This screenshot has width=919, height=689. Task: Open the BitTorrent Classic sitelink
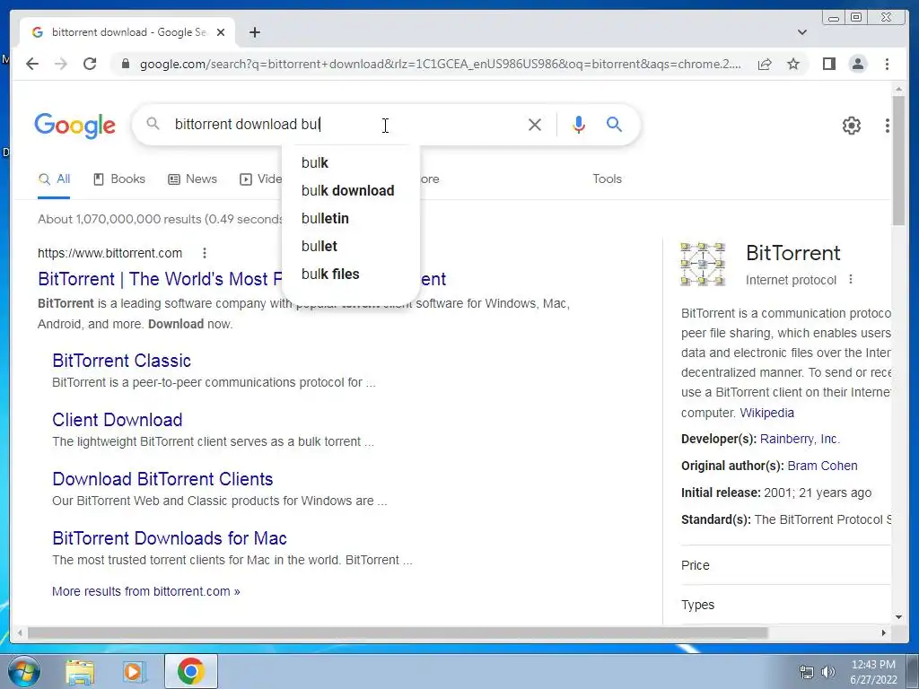pyautogui.click(x=121, y=361)
